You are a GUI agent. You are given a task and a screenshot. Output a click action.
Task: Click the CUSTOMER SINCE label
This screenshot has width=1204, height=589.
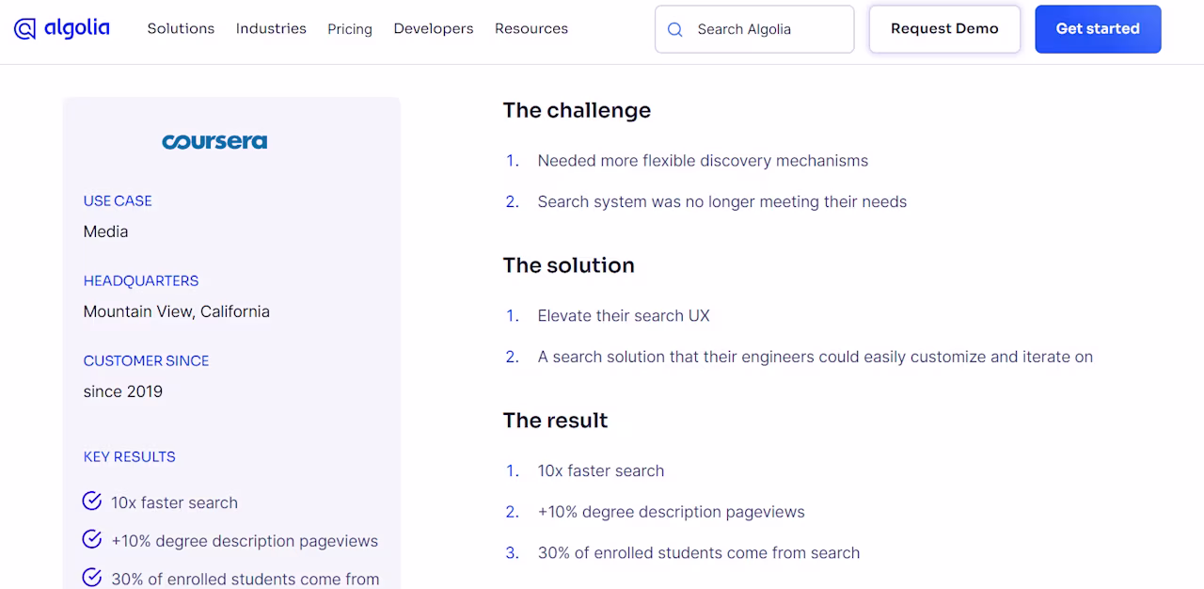pyautogui.click(x=146, y=360)
